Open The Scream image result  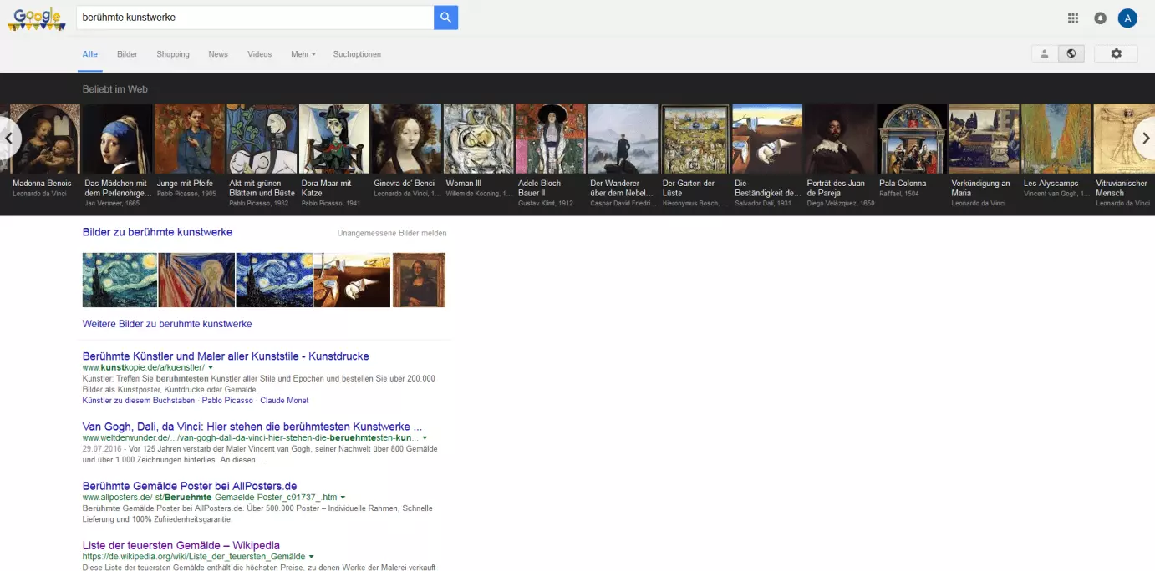pos(196,280)
